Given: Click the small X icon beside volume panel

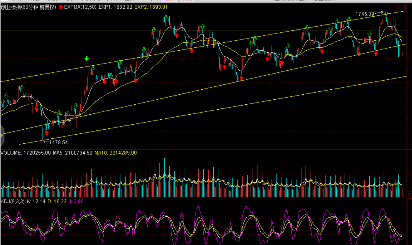Looking at the screenshot, I should (409, 195).
